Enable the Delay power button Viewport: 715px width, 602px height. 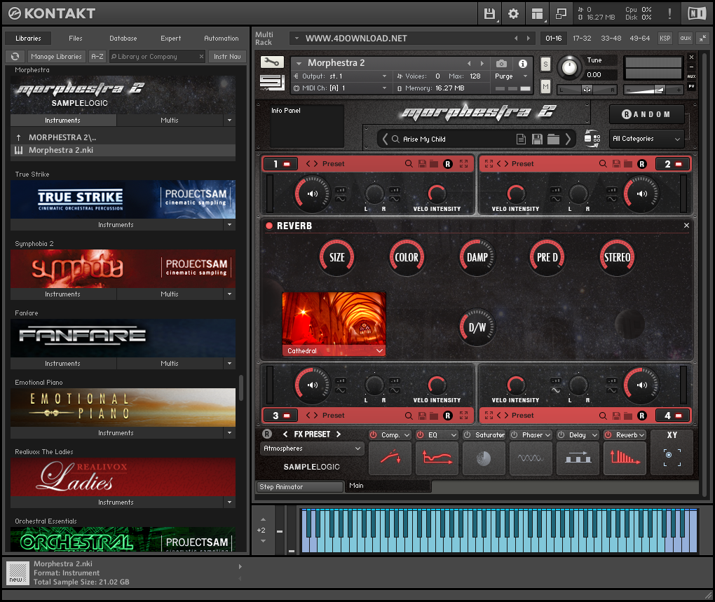[561, 435]
